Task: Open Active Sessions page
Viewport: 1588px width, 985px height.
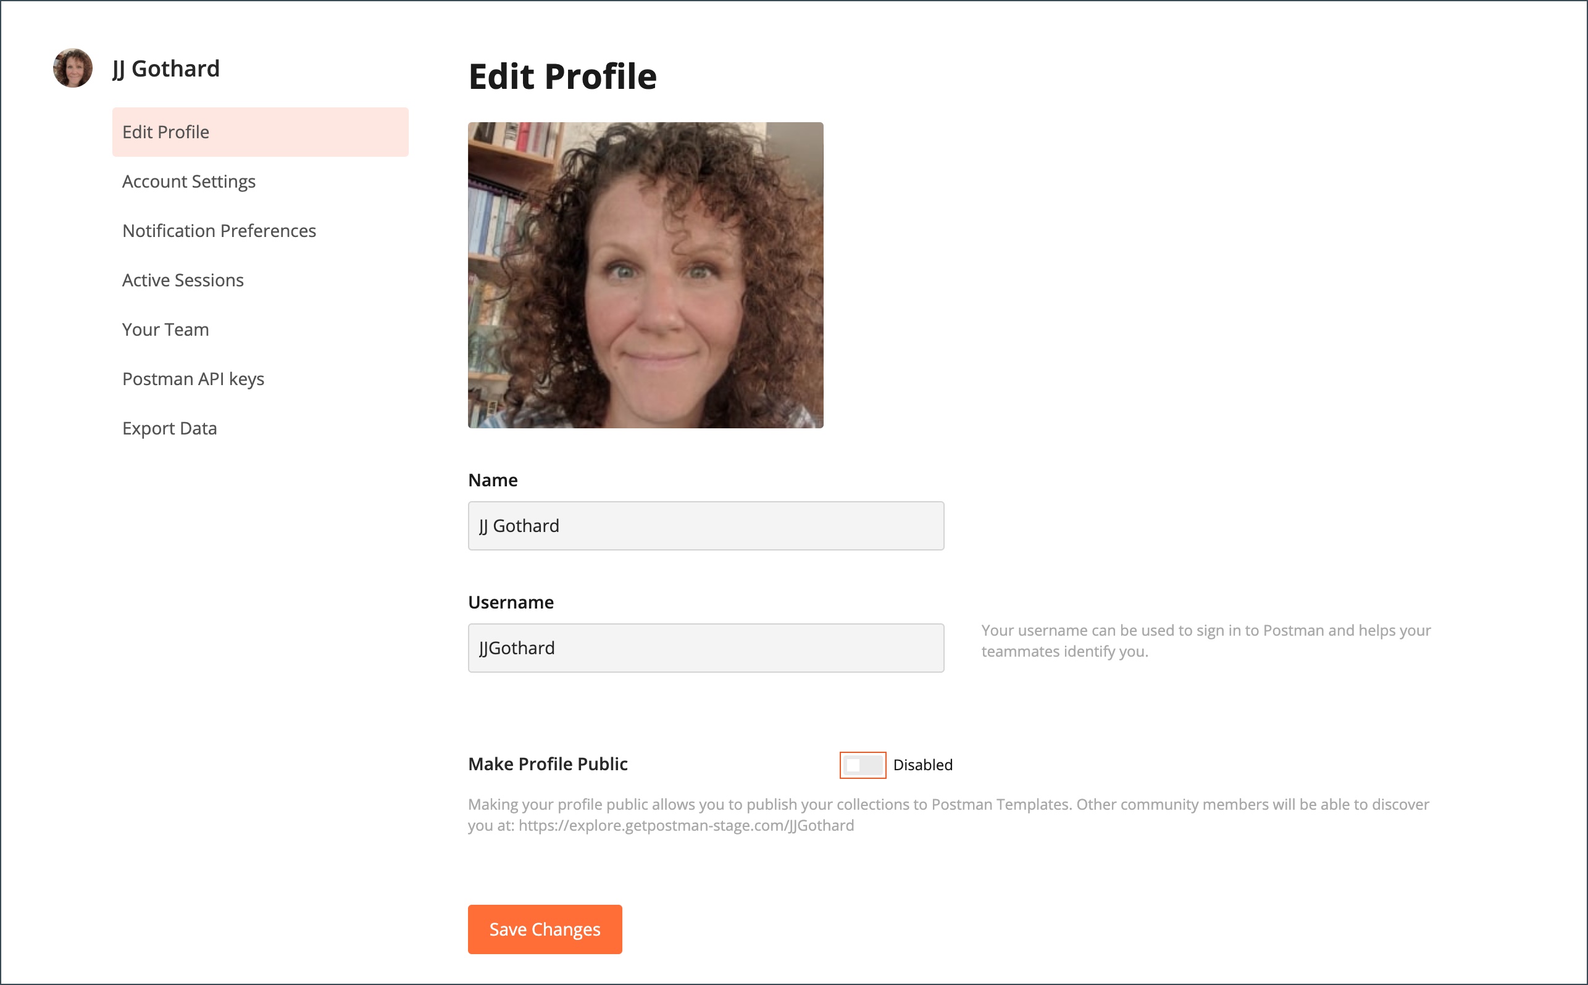Action: click(183, 280)
